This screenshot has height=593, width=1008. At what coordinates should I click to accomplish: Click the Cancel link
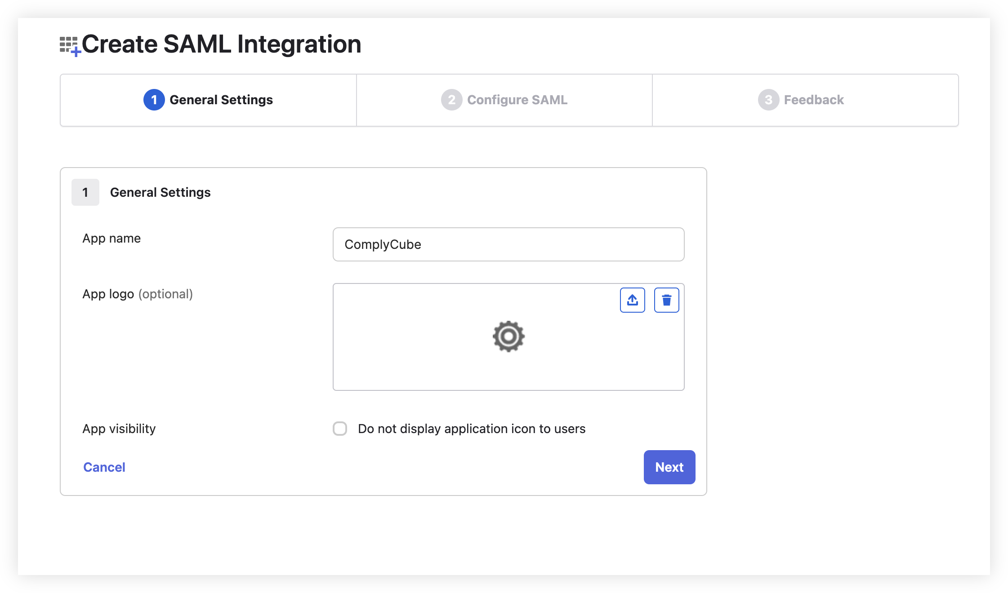pyautogui.click(x=104, y=467)
